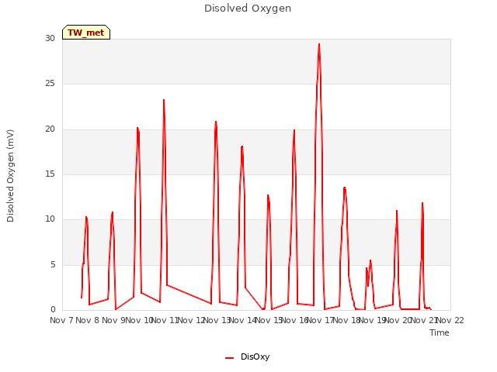Click the small peak near Nov 19
497x372 pixels.
(370, 261)
